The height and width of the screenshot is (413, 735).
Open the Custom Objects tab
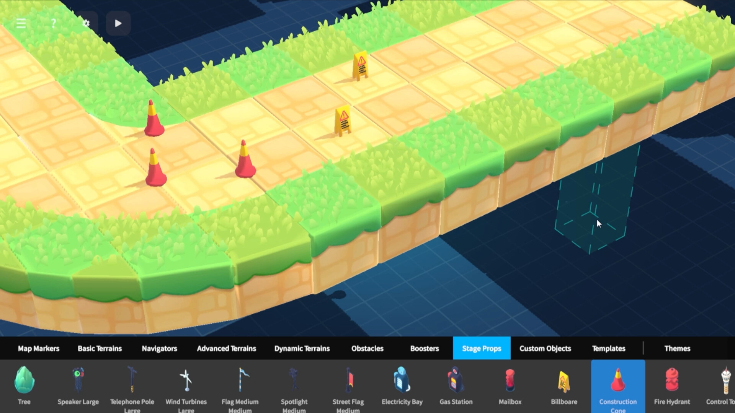(x=545, y=348)
